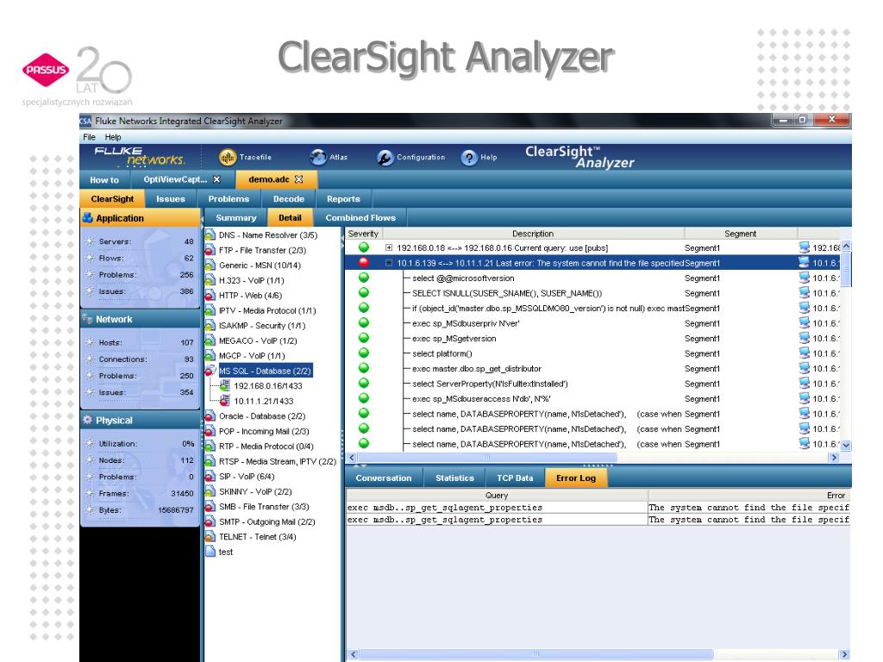Screen dimensions: 883x662
Task: Select POP - Incoming Mail (2/3) entry
Action: [264, 431]
